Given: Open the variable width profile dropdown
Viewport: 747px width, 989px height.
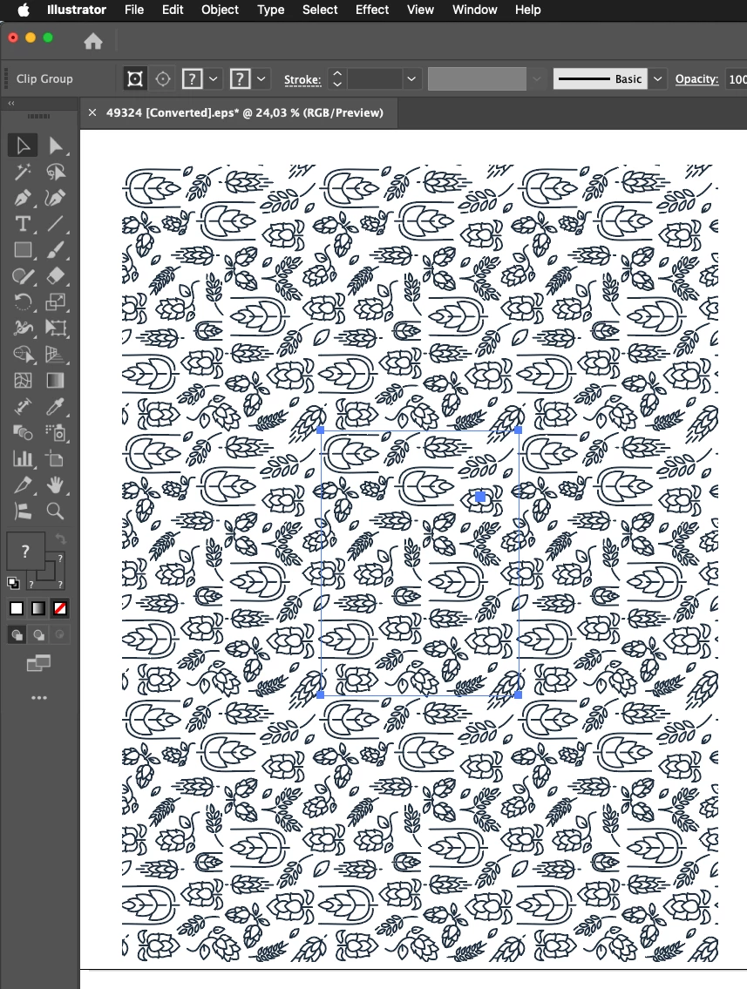Looking at the screenshot, I should [537, 78].
